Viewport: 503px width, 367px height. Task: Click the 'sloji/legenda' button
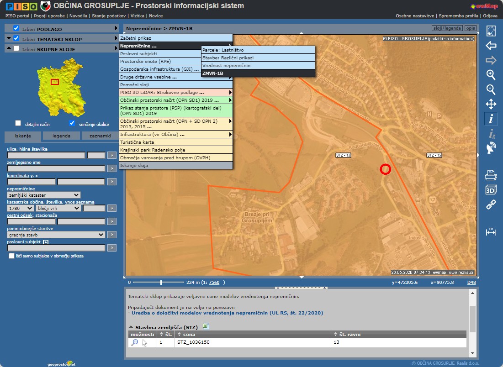447,28
